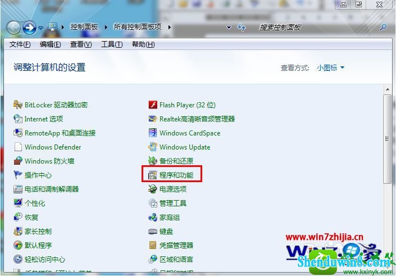Click the 电源选项 icon

[x=153, y=189]
